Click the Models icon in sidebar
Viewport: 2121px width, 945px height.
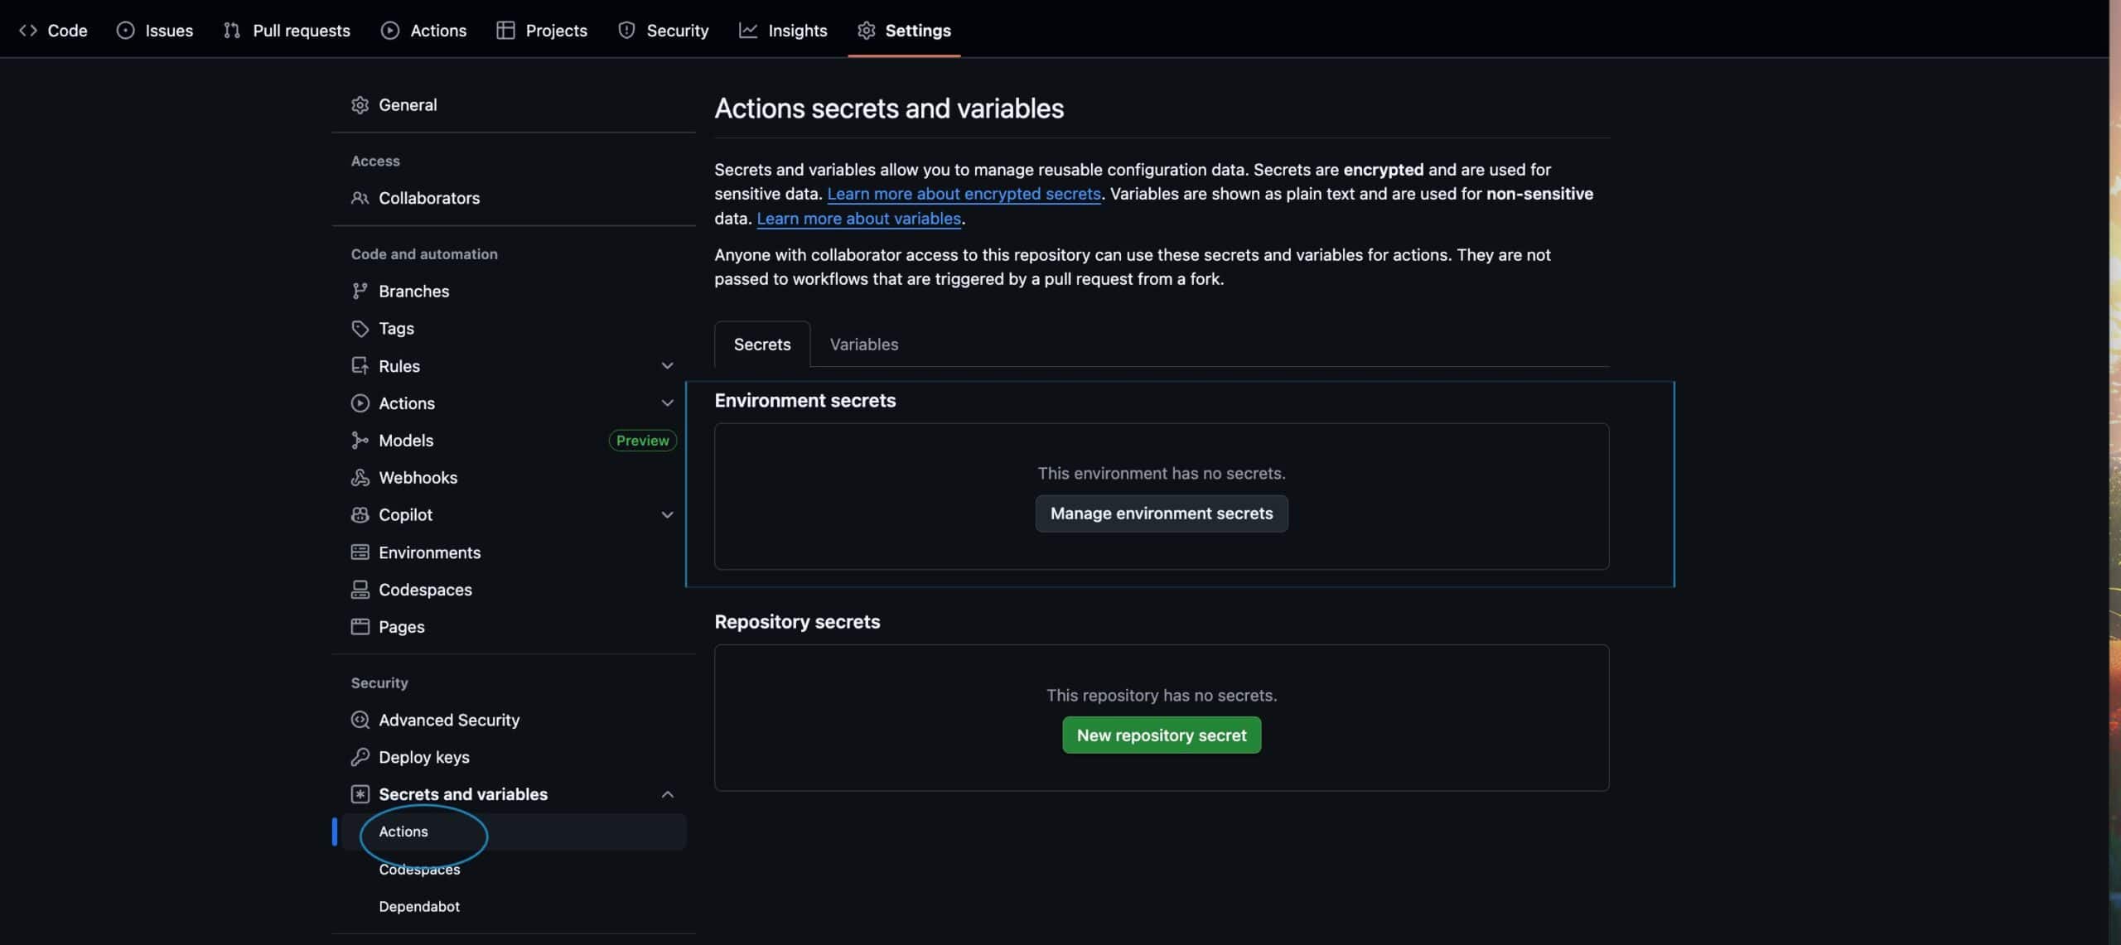coord(360,441)
